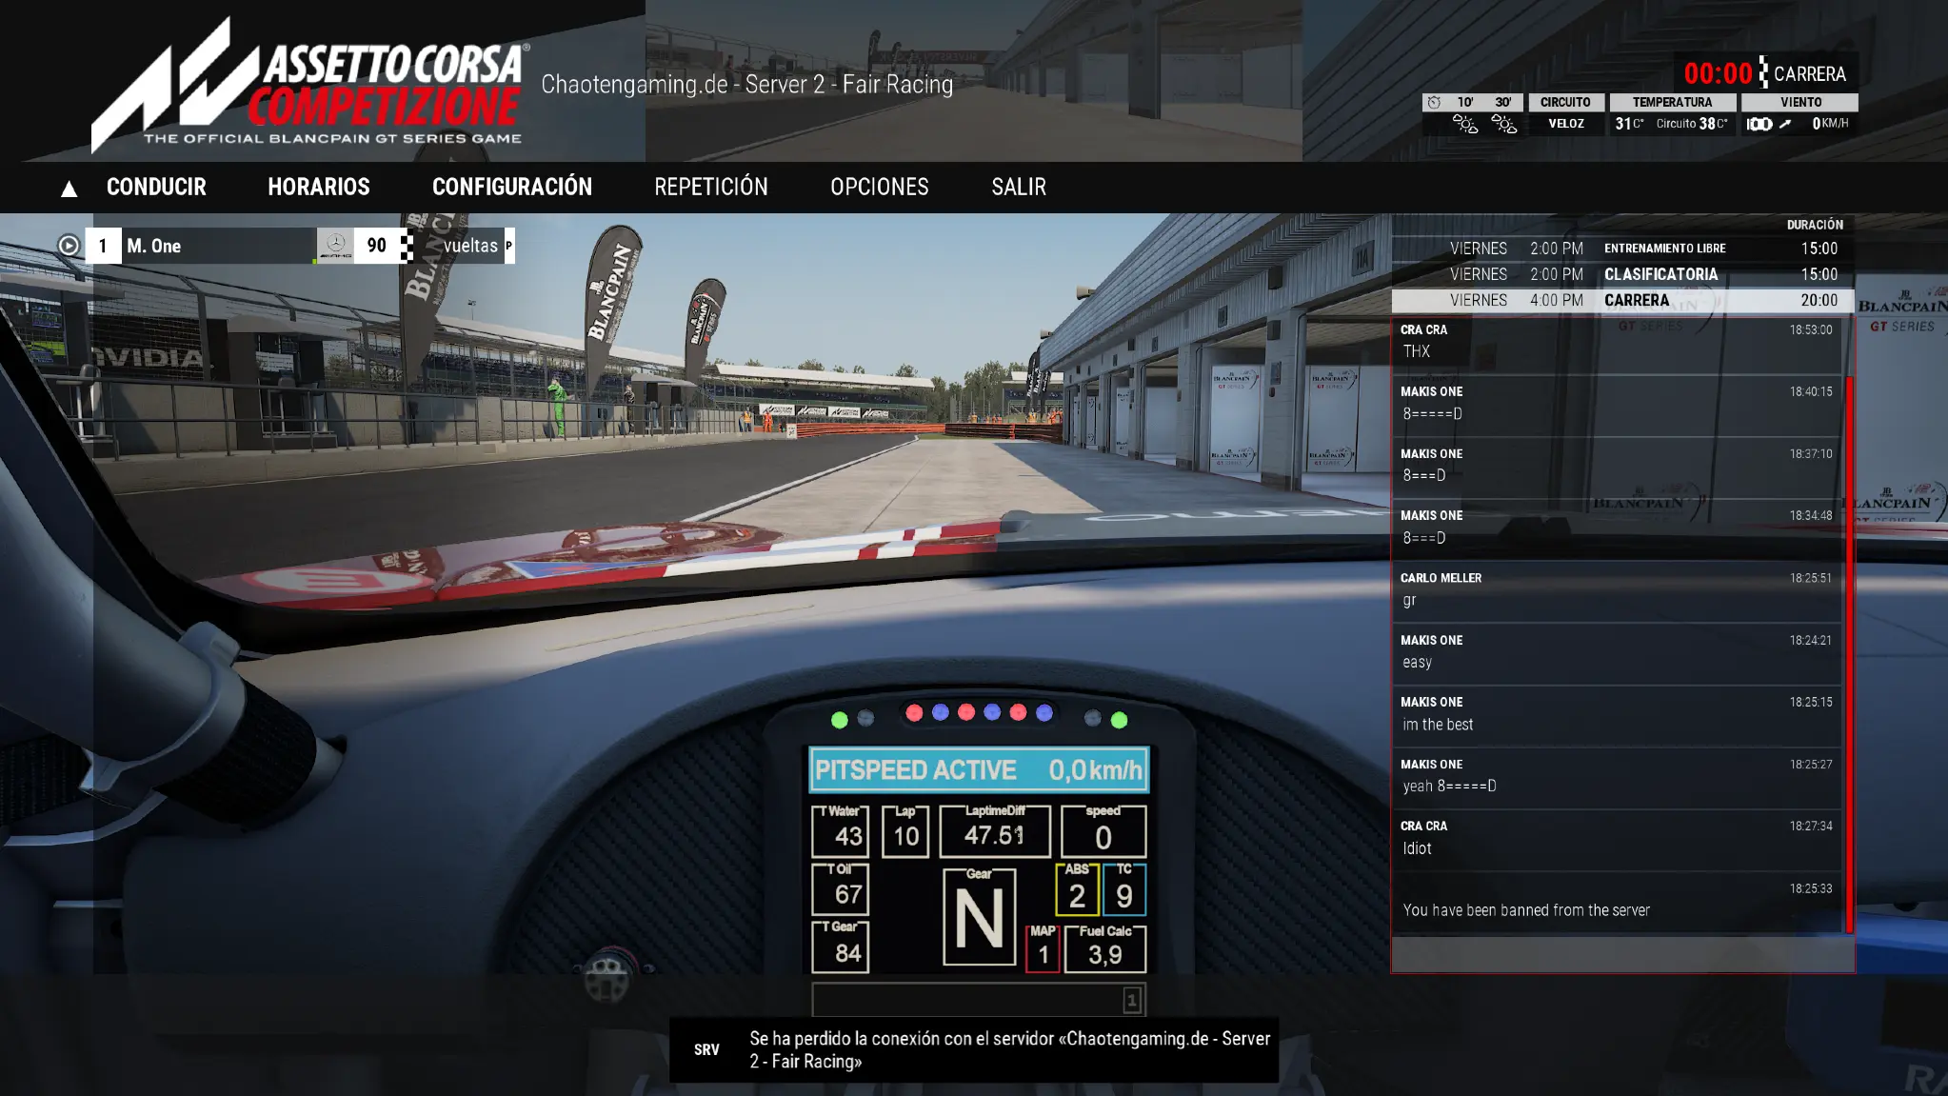
Task: Click the checkered flag beside car number 90
Action: tap(407, 246)
